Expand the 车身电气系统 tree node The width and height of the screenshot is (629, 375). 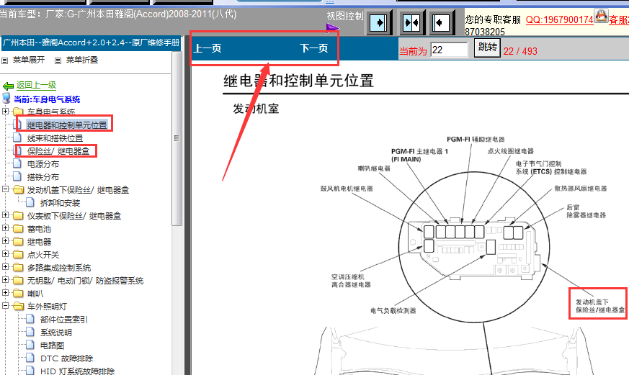click(x=5, y=111)
